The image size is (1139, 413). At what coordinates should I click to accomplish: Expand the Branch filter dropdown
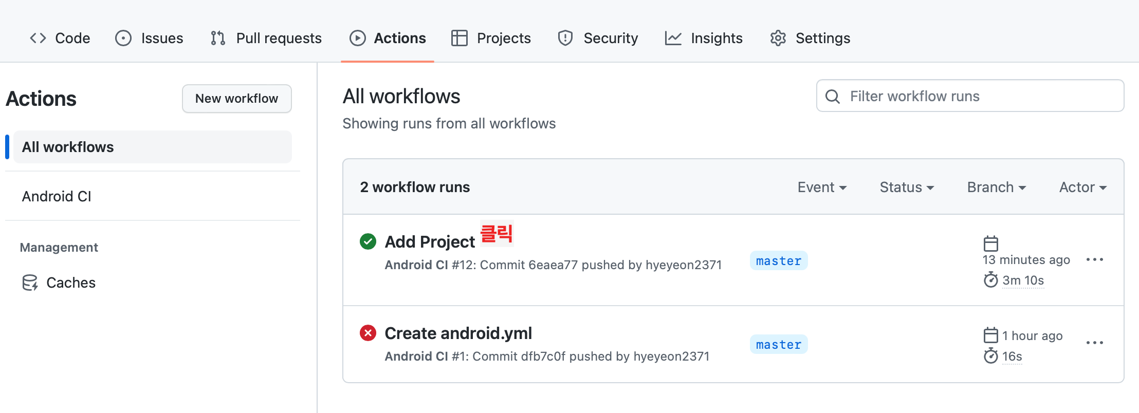[x=997, y=187]
